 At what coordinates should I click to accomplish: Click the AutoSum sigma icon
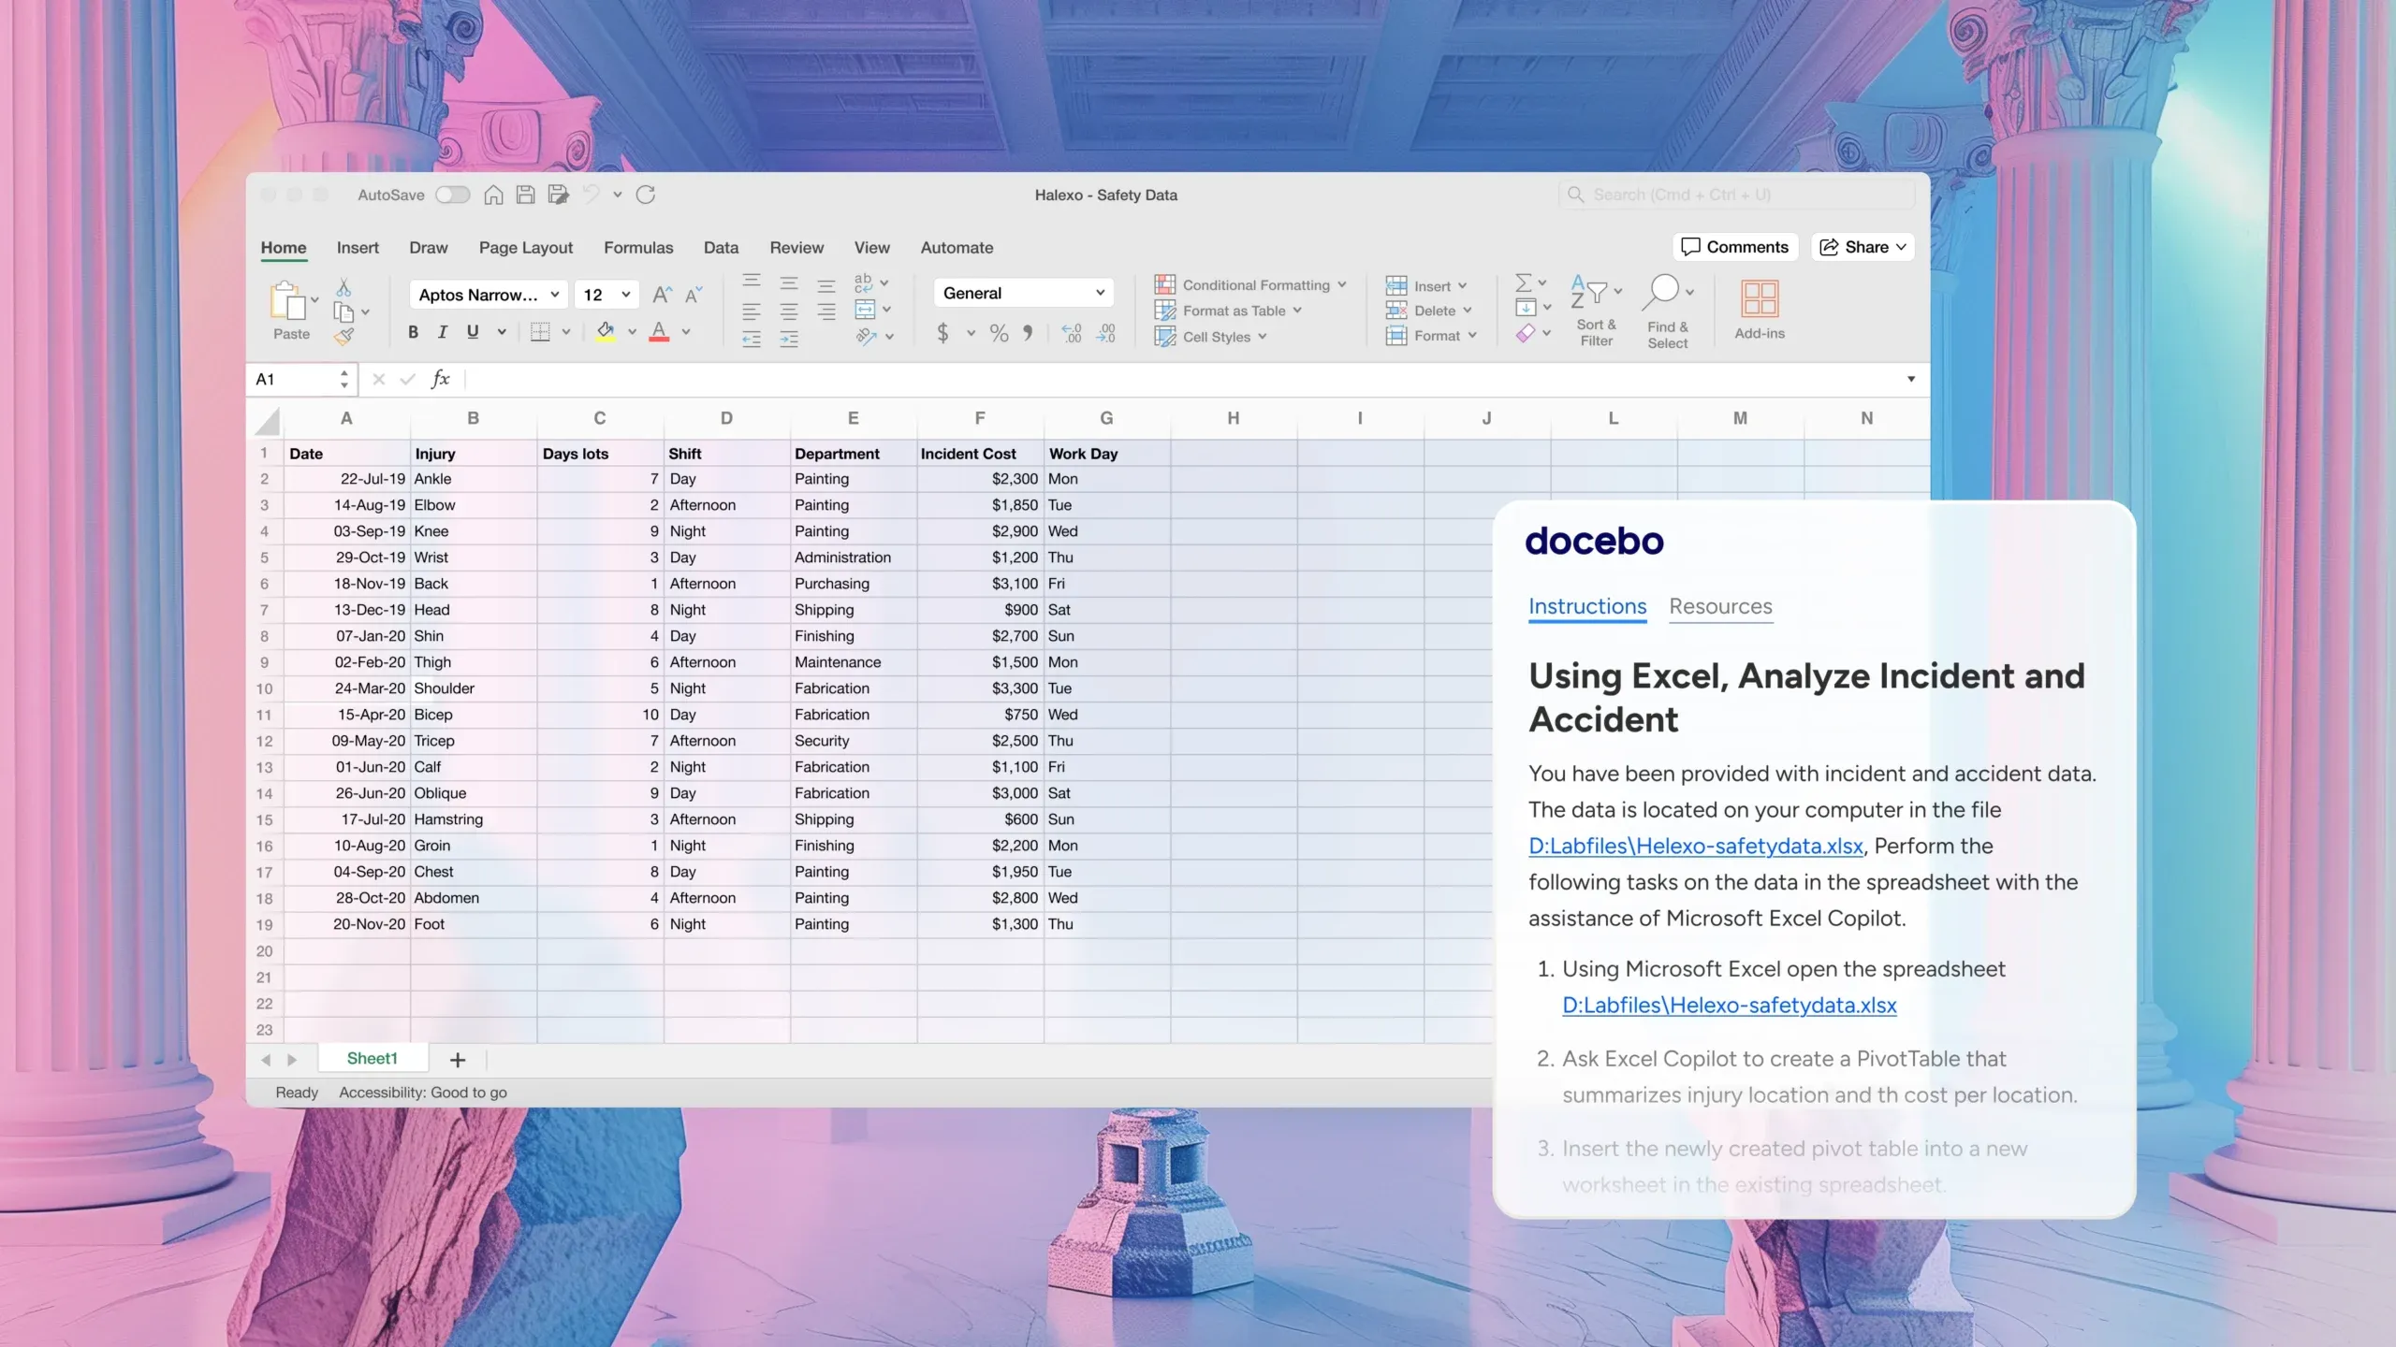(x=1523, y=282)
